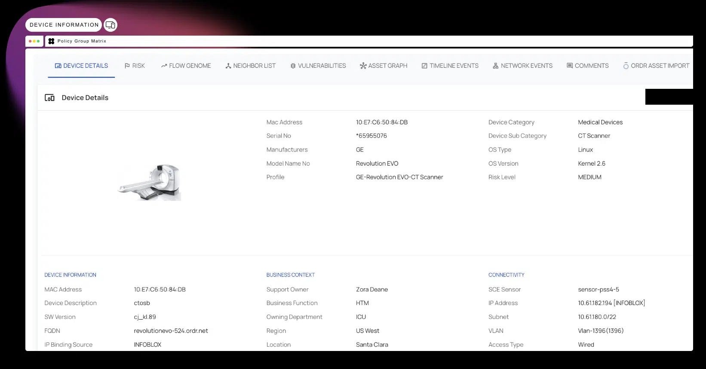Click the Device Details panel header icon
This screenshot has height=369, width=706.
pyautogui.click(x=49, y=98)
